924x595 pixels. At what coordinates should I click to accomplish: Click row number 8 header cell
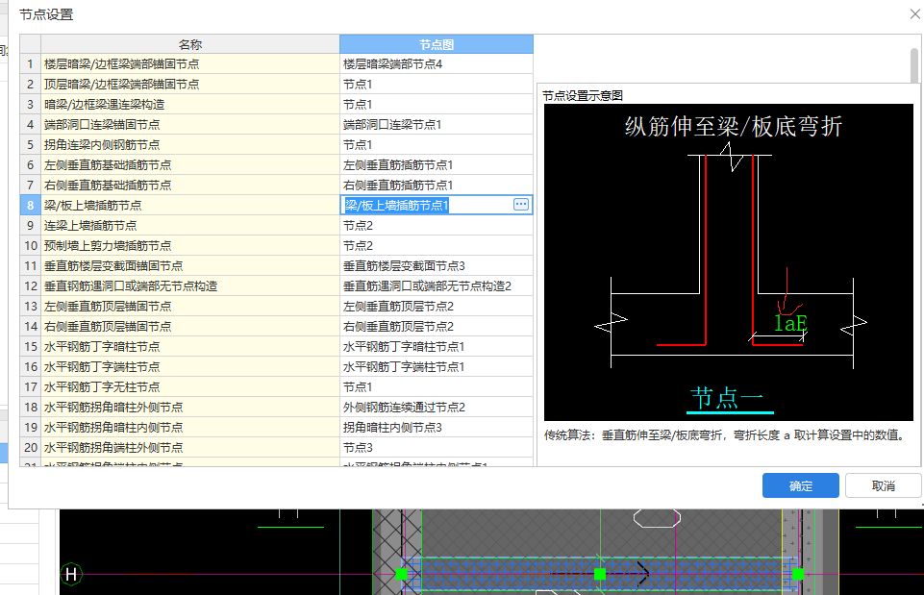tap(30, 205)
